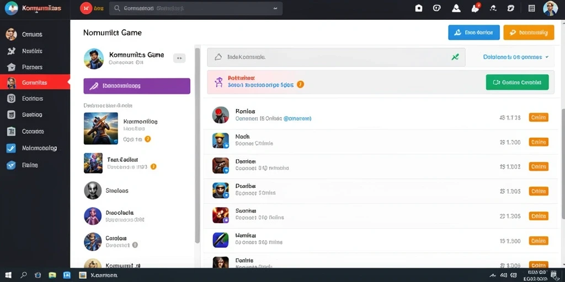Viewport: 565px width, 282px height.
Task: Select the highlighted red Gomunites sidebar item
Action: click(x=35, y=83)
